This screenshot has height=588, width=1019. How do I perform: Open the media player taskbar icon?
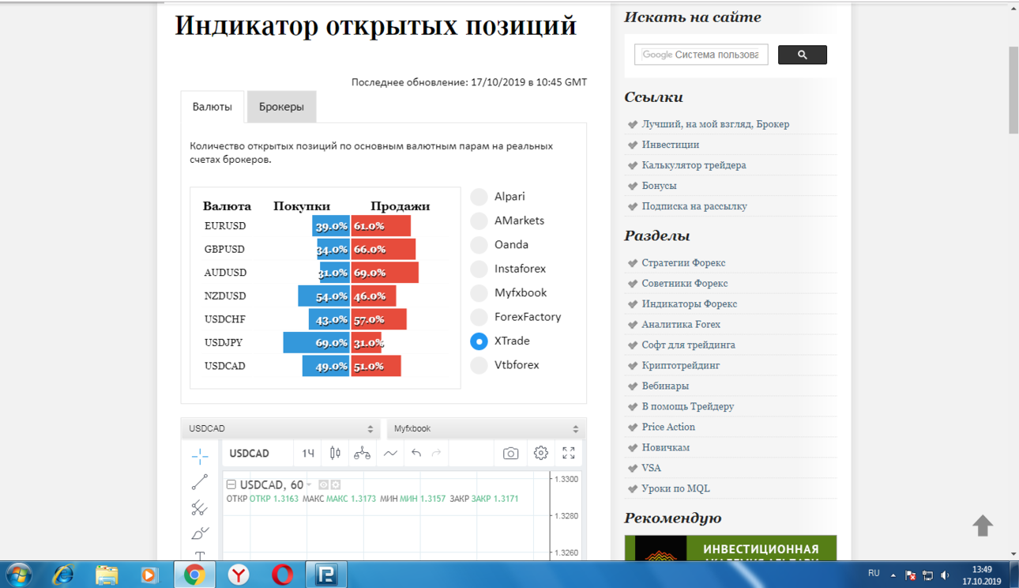pyautogui.click(x=150, y=575)
